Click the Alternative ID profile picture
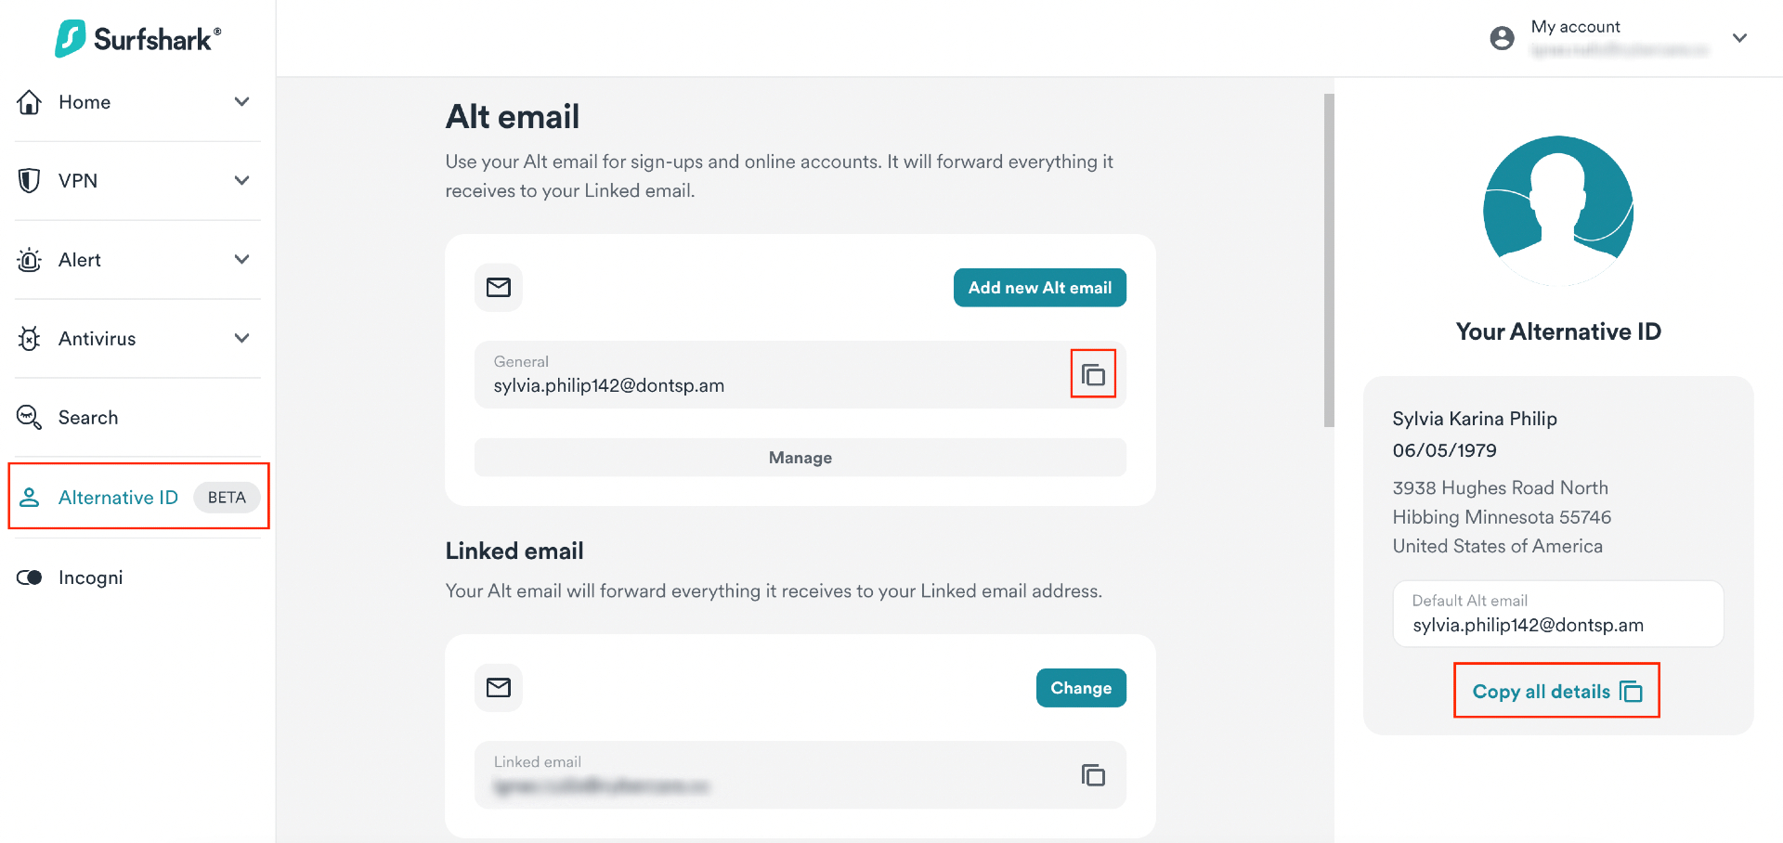 (1557, 211)
